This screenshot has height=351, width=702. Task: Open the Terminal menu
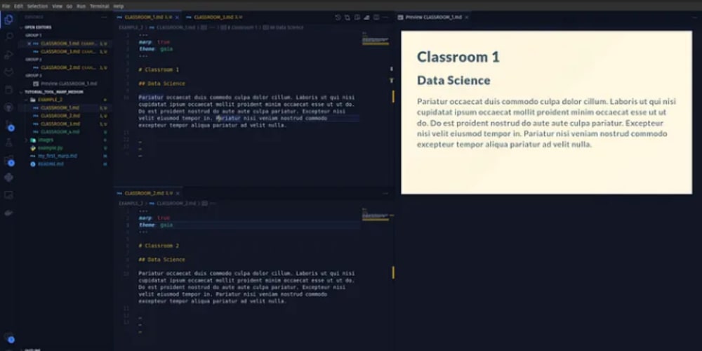(100, 6)
